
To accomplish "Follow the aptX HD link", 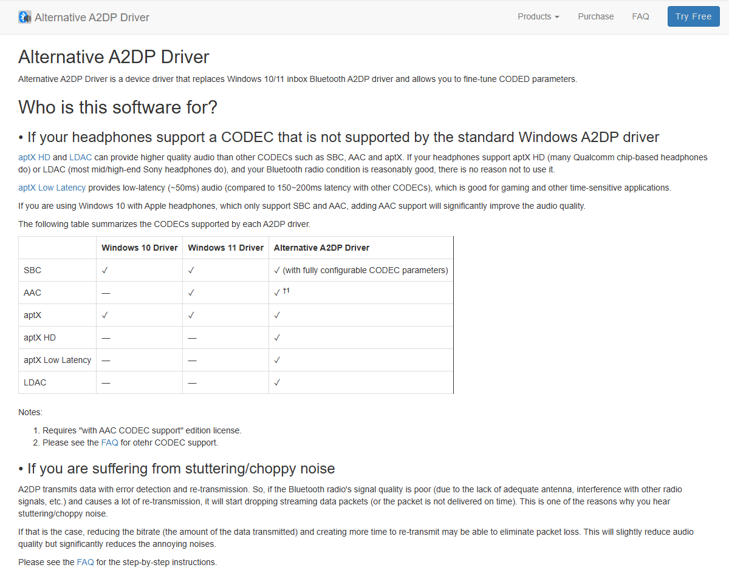I will 34,157.
